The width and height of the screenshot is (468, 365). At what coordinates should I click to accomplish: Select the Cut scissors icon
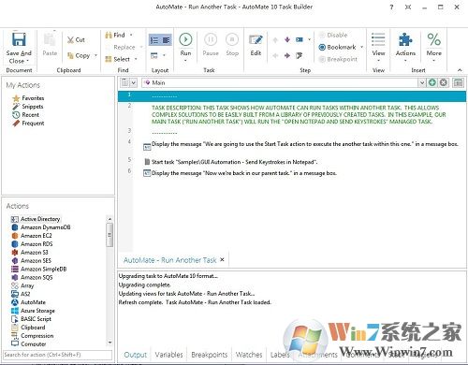coord(70,40)
